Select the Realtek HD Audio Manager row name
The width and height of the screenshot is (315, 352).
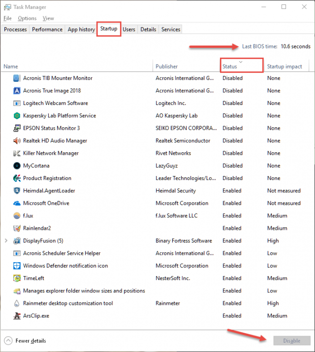[55, 141]
